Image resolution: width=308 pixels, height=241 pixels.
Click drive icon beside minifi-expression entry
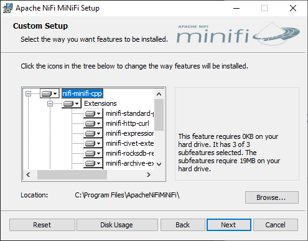coord(93,133)
